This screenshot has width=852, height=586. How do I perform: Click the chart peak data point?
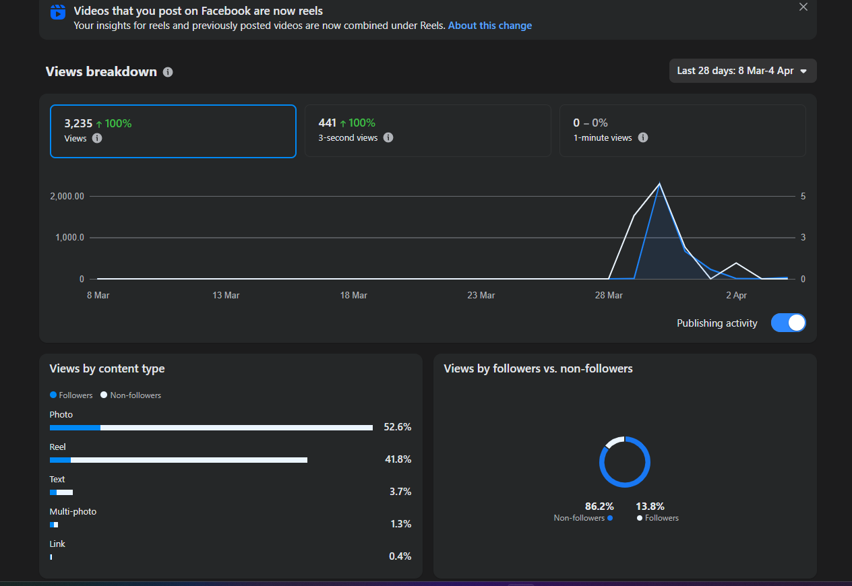[659, 184]
